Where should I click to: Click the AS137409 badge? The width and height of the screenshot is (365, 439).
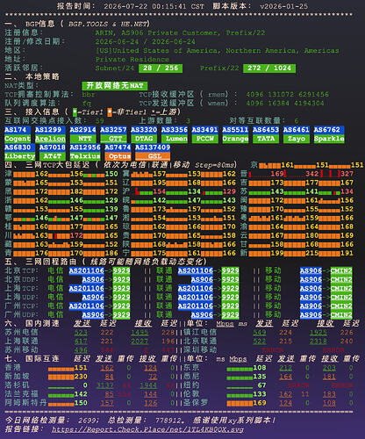[153, 148]
